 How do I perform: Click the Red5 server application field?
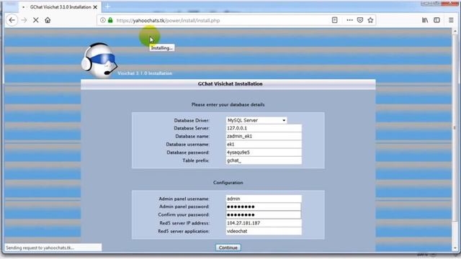tap(264, 231)
